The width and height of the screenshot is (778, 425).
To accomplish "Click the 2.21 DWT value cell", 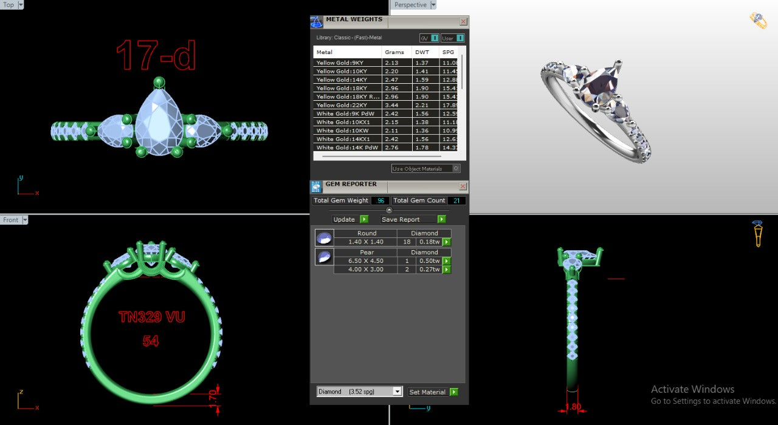I will tap(425, 105).
